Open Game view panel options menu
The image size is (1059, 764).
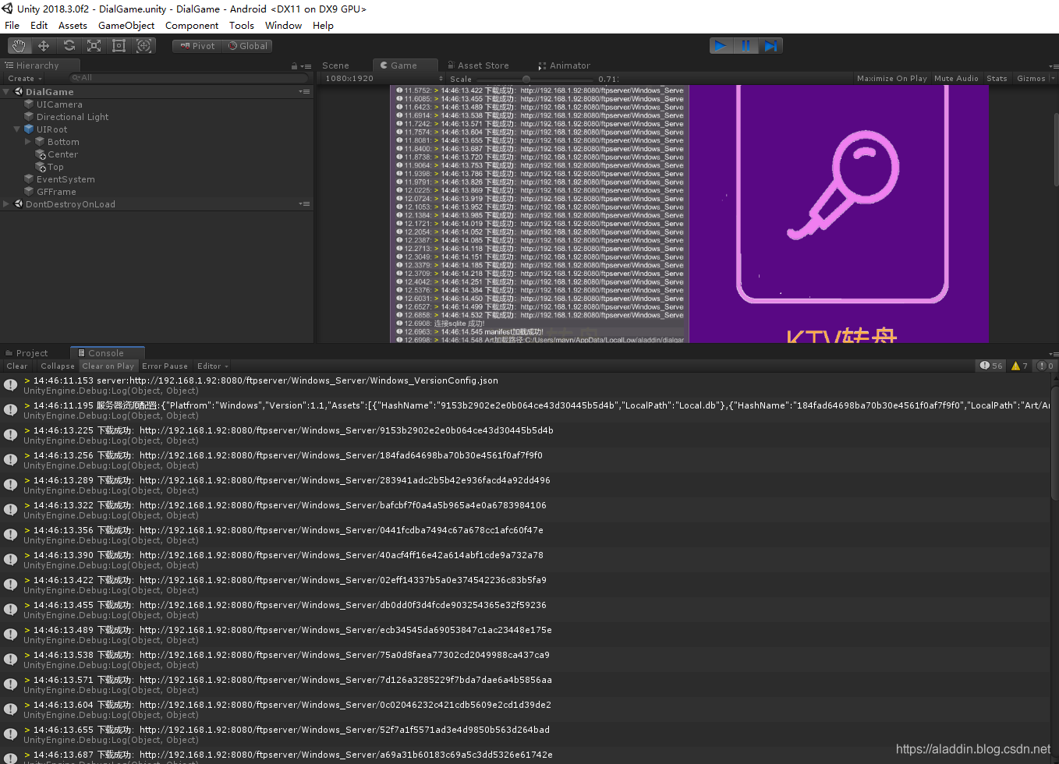coord(1054,66)
